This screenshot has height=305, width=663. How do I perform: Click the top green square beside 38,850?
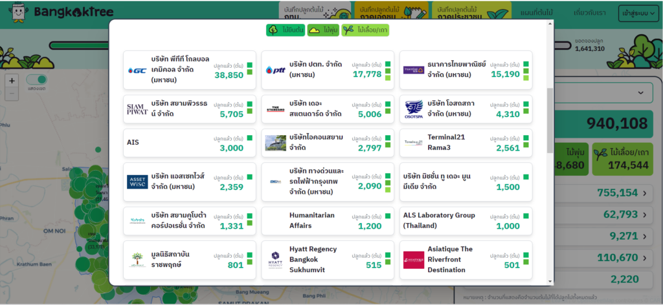point(249,65)
